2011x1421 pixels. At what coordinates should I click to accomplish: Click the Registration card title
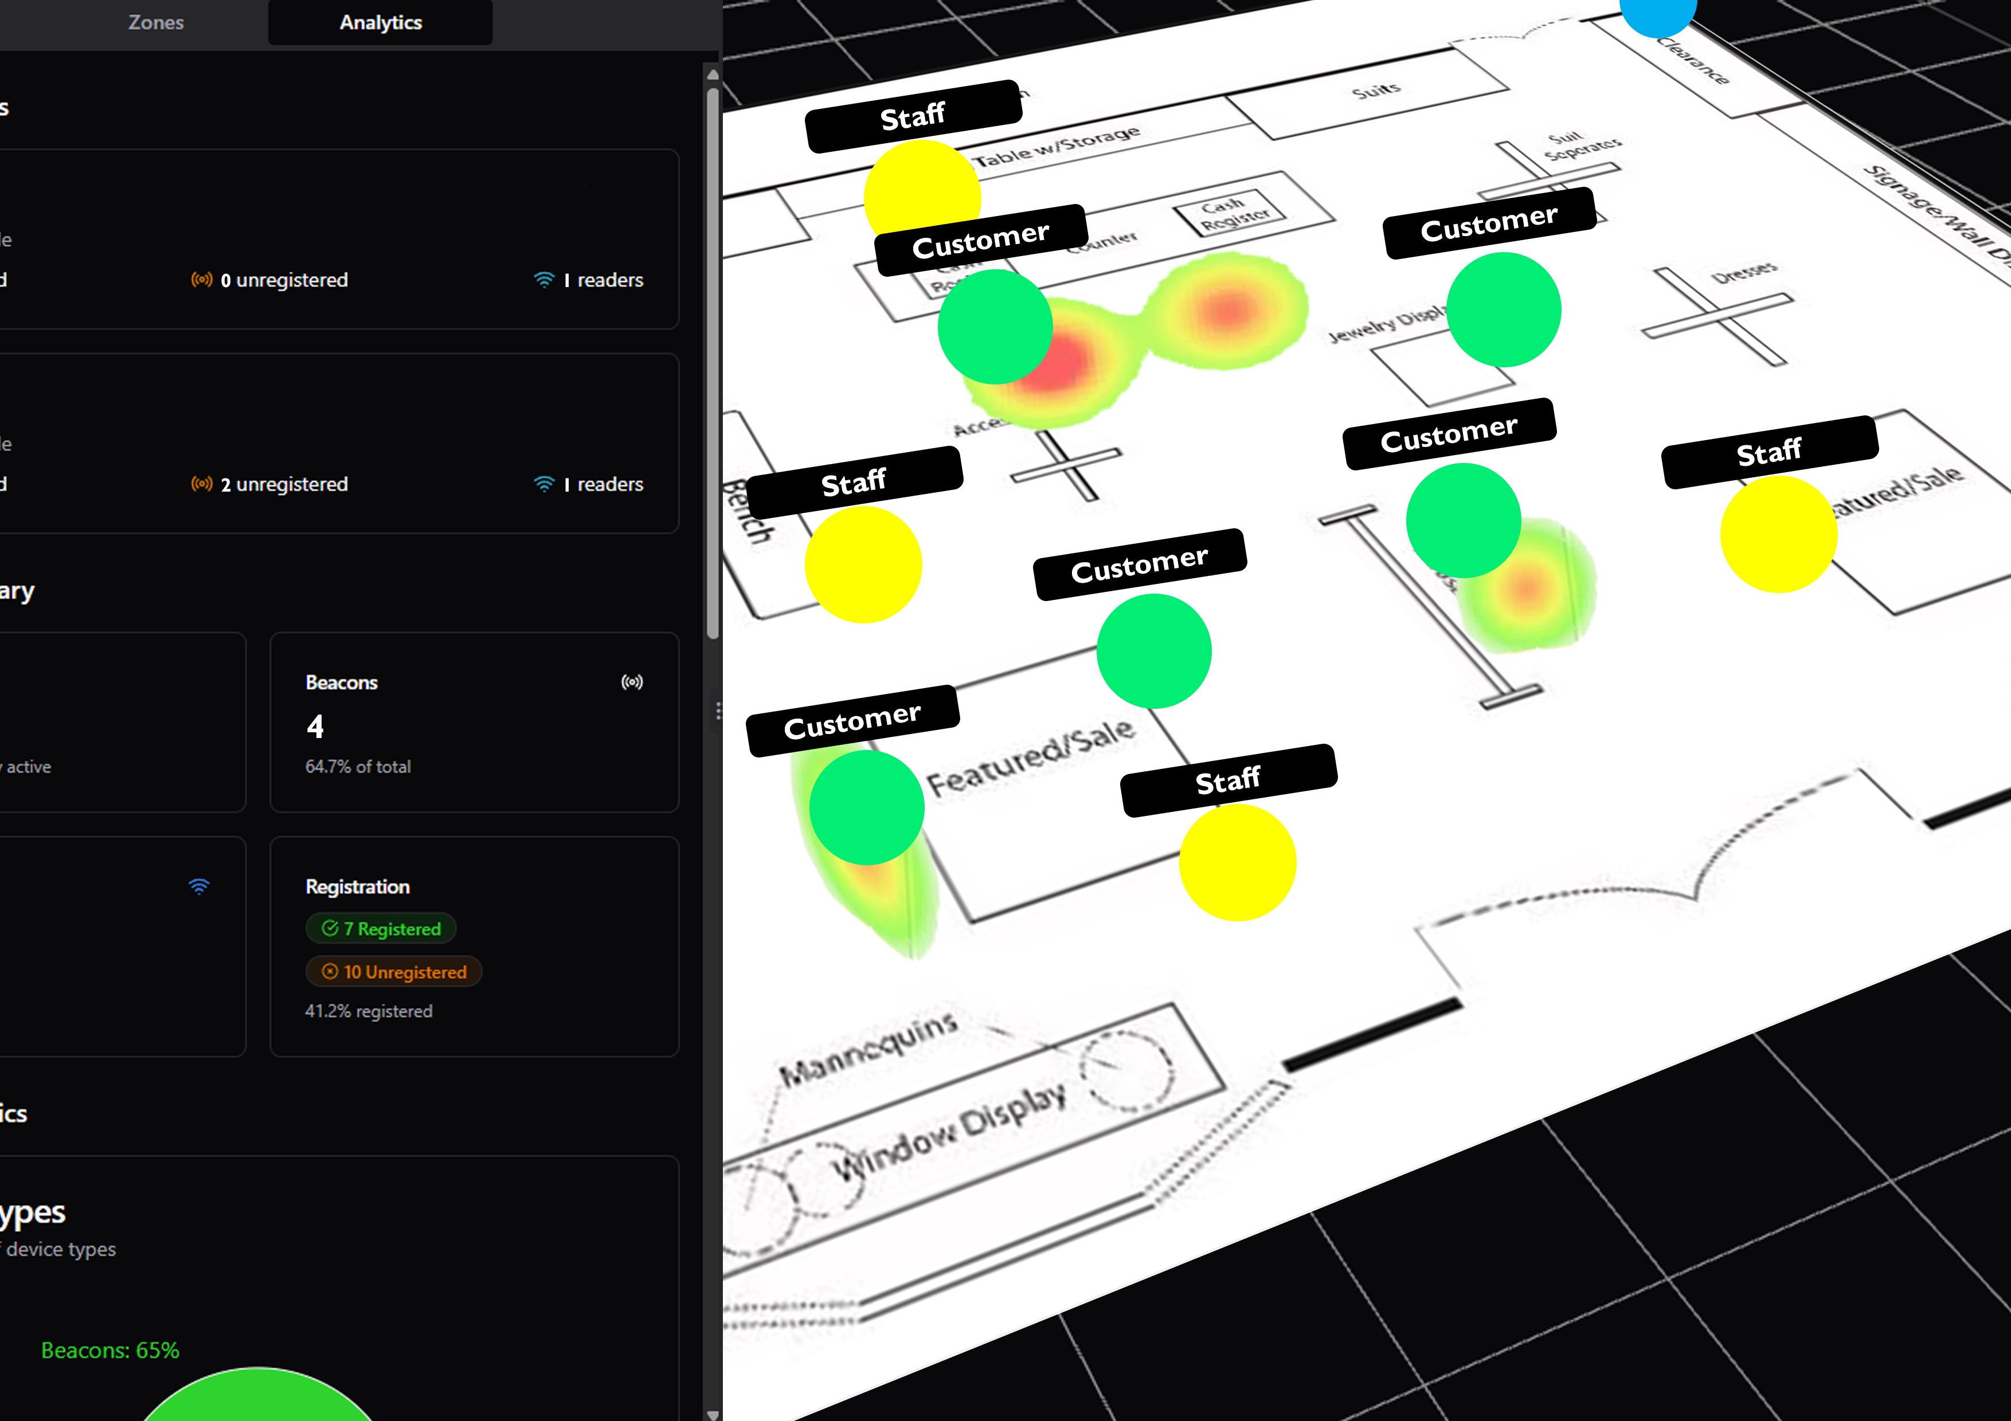click(357, 886)
